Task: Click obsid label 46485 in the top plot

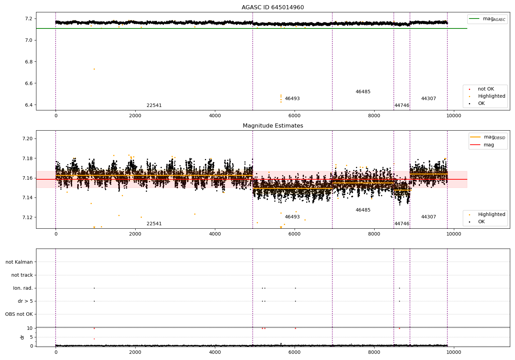Action: (363, 92)
